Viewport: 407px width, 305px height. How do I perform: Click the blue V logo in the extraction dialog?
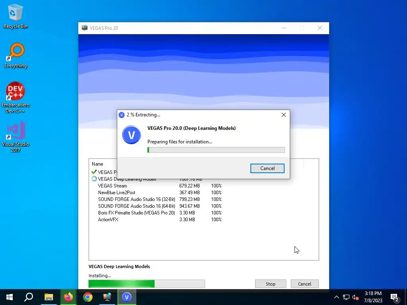[131, 135]
